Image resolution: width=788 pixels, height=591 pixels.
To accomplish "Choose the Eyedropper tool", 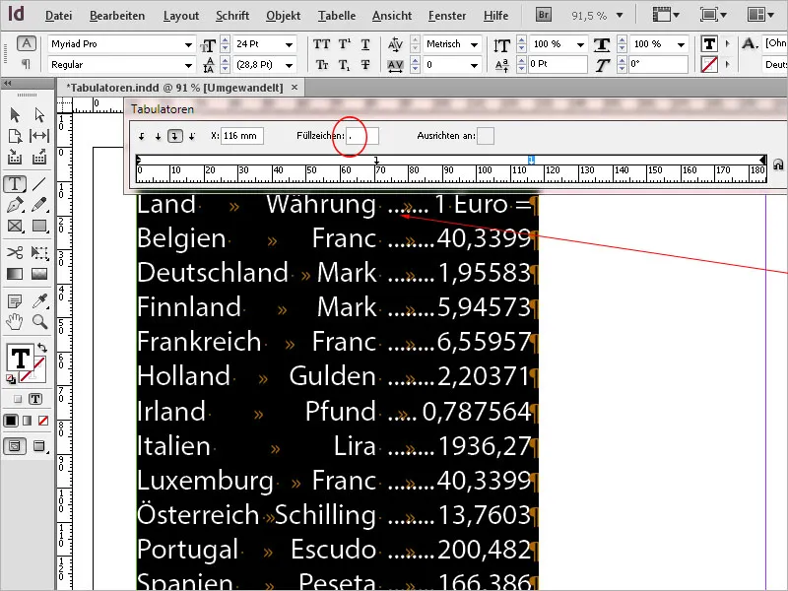I will [39, 300].
